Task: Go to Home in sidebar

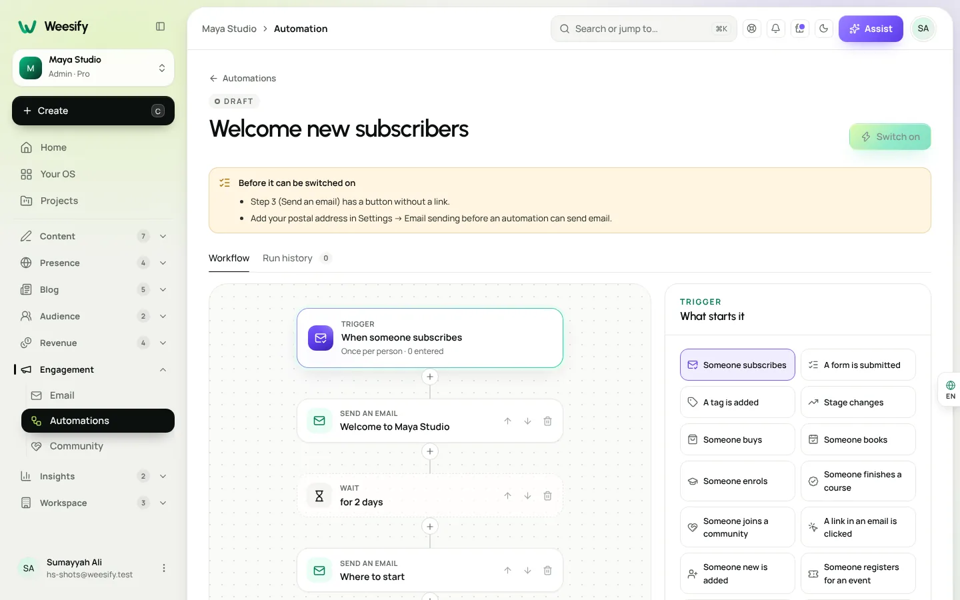Action: tap(93, 147)
